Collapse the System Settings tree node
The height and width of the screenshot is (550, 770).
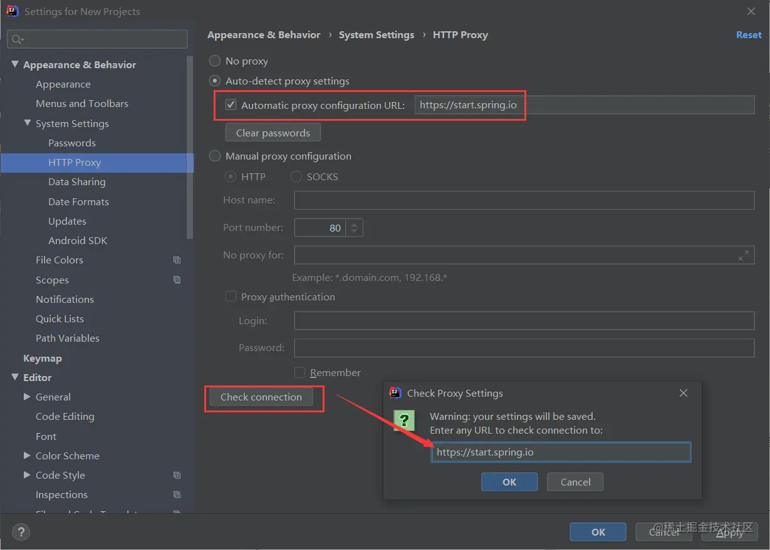tap(28, 123)
